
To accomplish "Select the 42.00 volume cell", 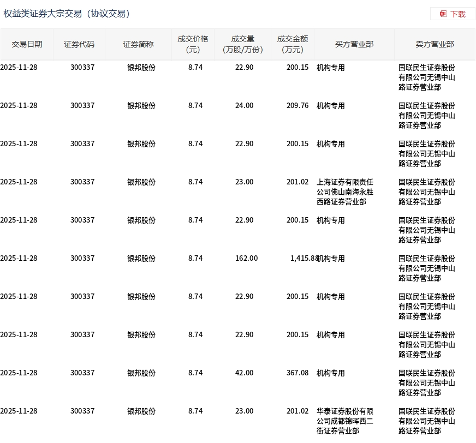I will click(244, 373).
